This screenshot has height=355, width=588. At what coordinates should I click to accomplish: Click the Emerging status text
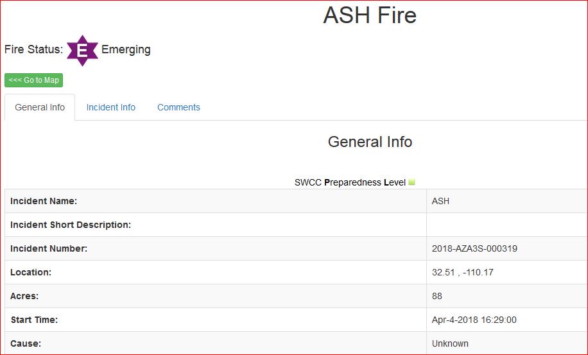pos(126,49)
